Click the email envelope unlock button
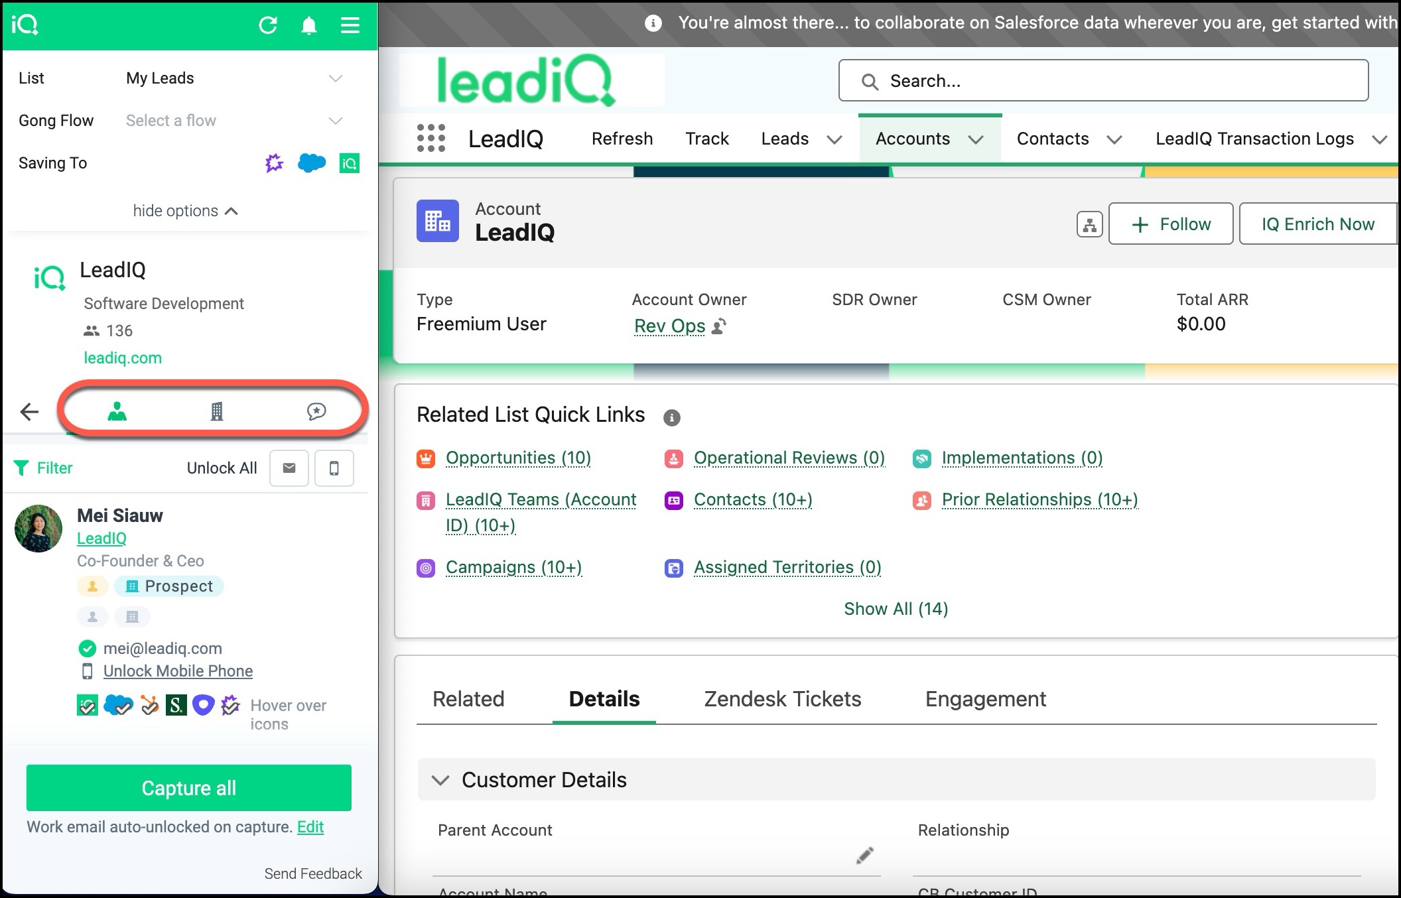This screenshot has width=1401, height=898. point(289,468)
